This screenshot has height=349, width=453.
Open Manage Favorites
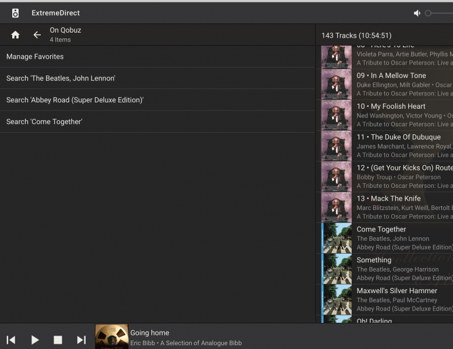coord(157,56)
